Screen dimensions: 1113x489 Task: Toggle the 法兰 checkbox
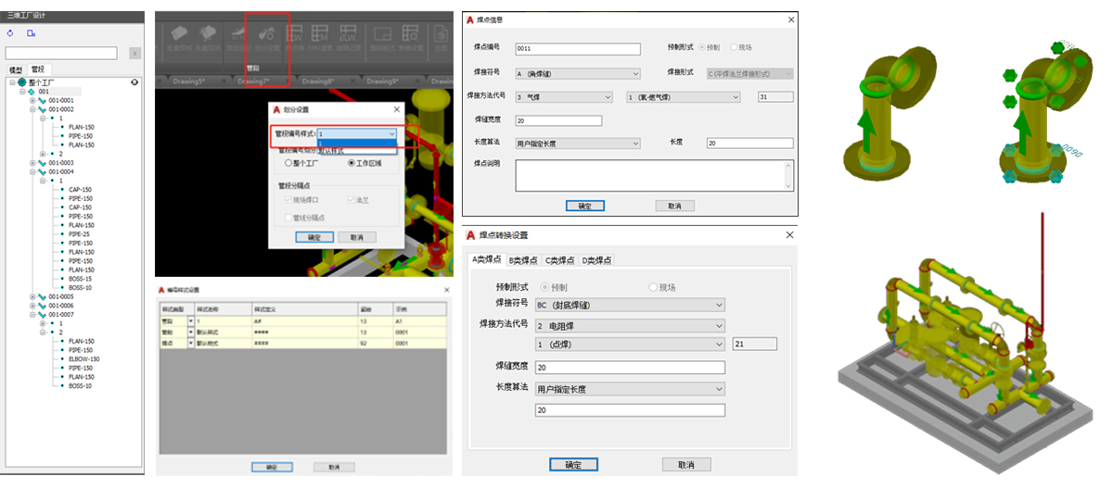352,200
